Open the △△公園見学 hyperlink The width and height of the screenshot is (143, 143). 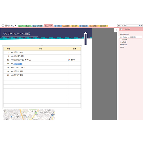[18, 64]
